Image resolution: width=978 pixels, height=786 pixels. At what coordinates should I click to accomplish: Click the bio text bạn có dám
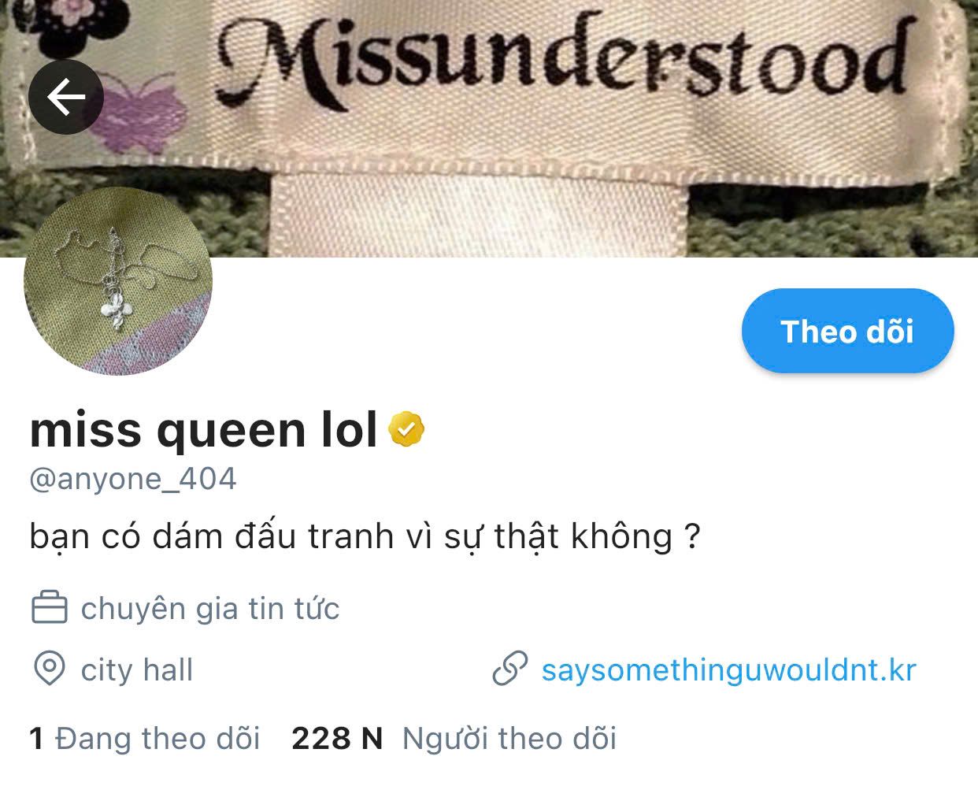365,537
